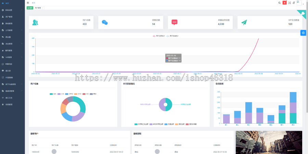
Task: Click the red last legend swatch in the funds chart
Action: point(187,124)
